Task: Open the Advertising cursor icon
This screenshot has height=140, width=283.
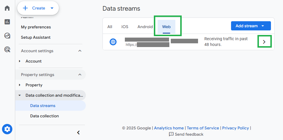Action: [7, 49]
